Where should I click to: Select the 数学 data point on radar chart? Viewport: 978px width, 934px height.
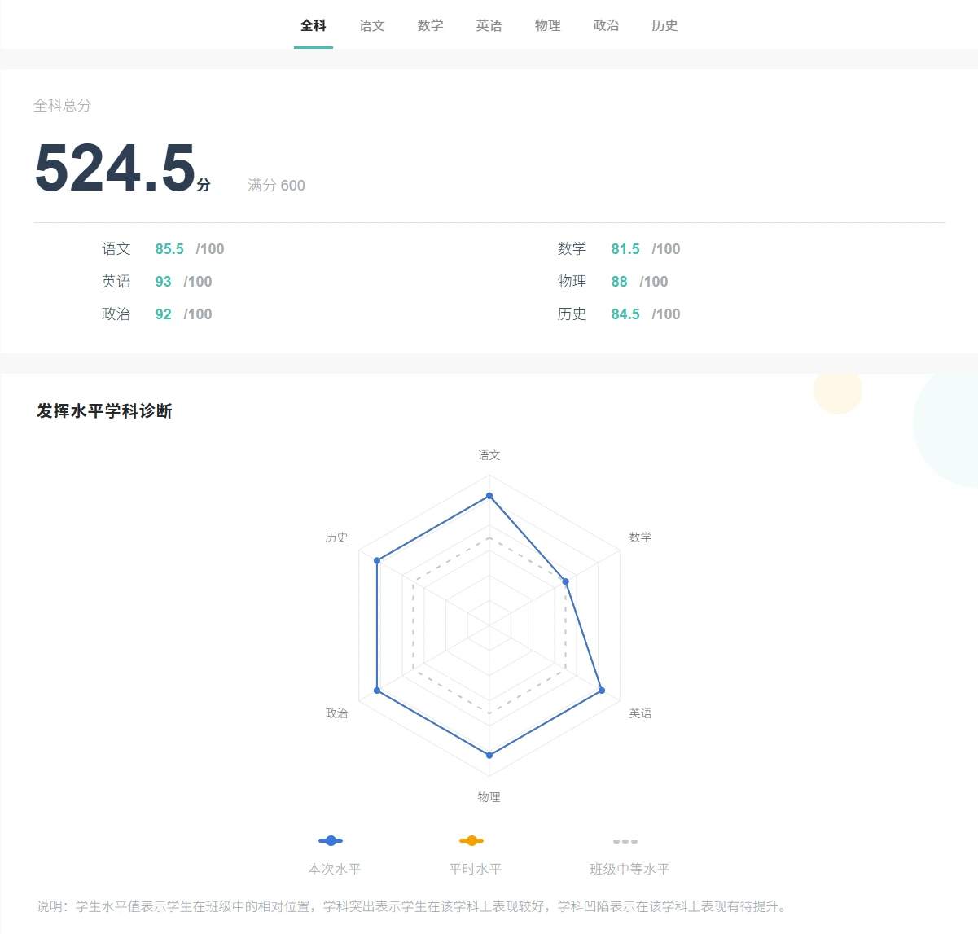pos(566,581)
